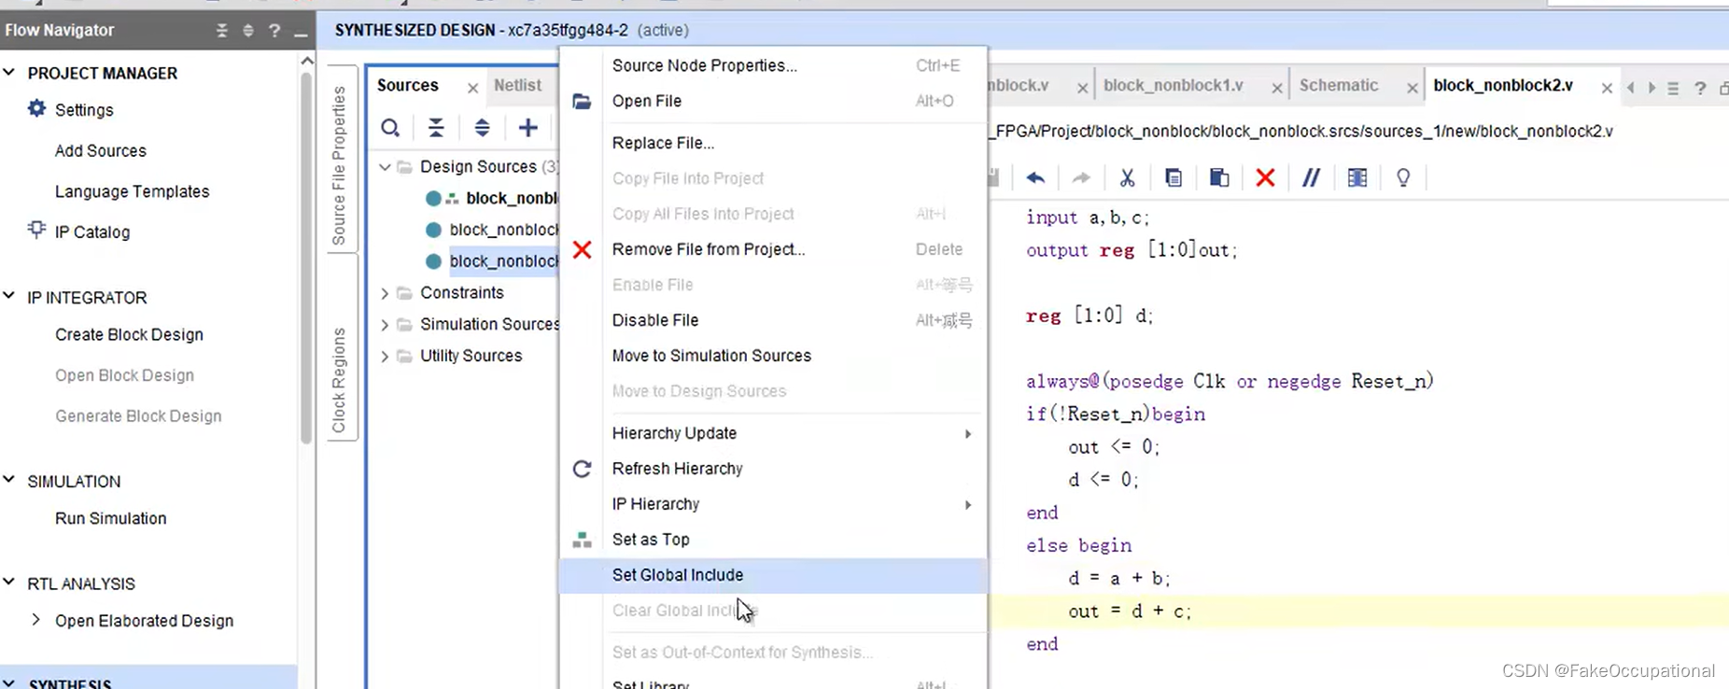Click Run Simulation
Screen dimensions: 1729x689
[x=110, y=518]
